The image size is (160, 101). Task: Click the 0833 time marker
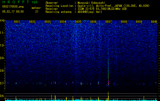[48, 22]
